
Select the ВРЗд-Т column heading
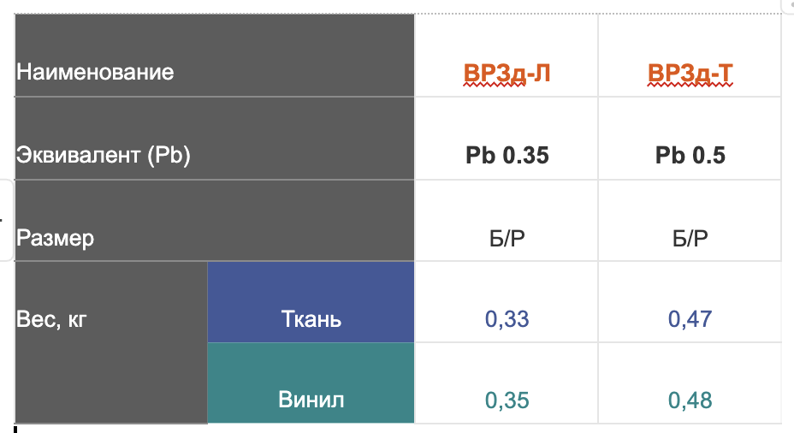690,74
